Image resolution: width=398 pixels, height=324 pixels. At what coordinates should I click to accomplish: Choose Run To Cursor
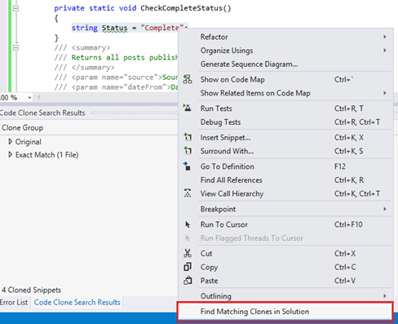[x=285, y=224]
